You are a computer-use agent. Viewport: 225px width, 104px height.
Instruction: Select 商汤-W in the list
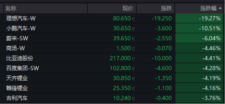[x=112, y=48]
